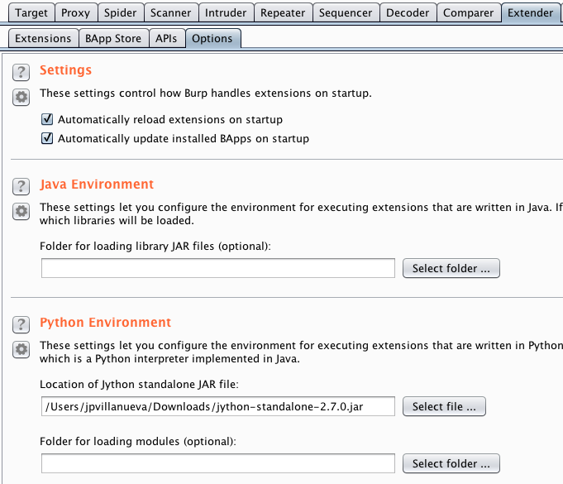Click Select folder for Python modules
This screenshot has height=484, width=563.
tap(451, 463)
